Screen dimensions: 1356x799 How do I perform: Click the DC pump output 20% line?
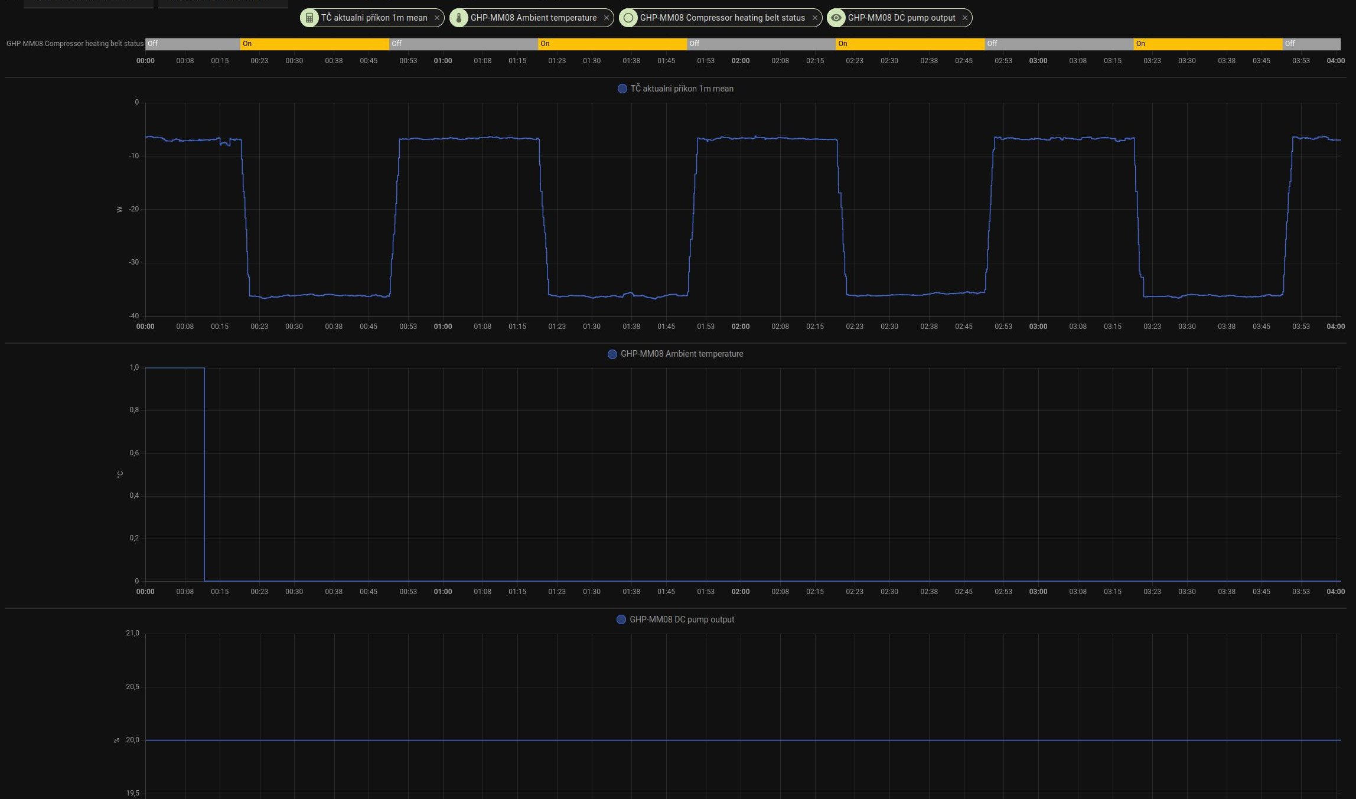point(742,740)
